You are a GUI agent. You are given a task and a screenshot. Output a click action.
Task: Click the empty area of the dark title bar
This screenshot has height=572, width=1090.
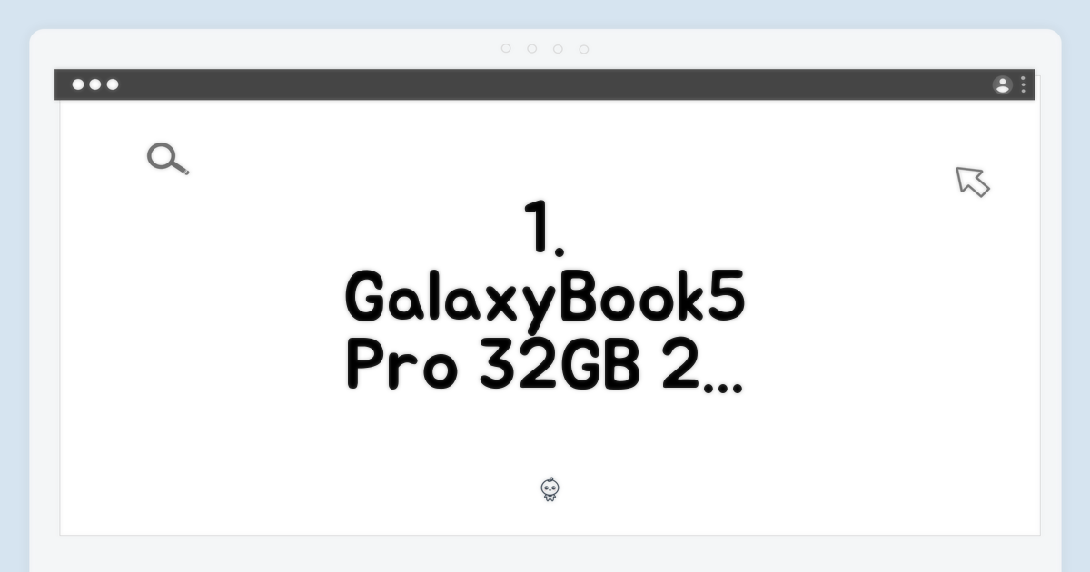tap(545, 84)
